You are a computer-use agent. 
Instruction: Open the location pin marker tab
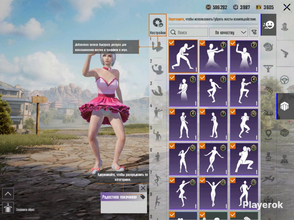(268, 134)
